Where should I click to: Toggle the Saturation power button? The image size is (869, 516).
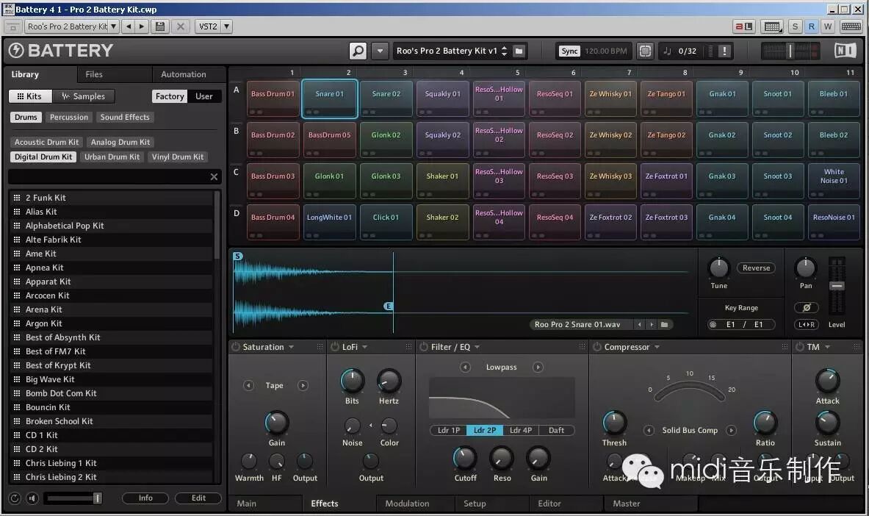pos(236,347)
